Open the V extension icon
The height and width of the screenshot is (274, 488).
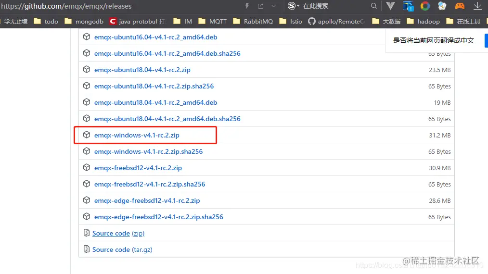tap(390, 6)
